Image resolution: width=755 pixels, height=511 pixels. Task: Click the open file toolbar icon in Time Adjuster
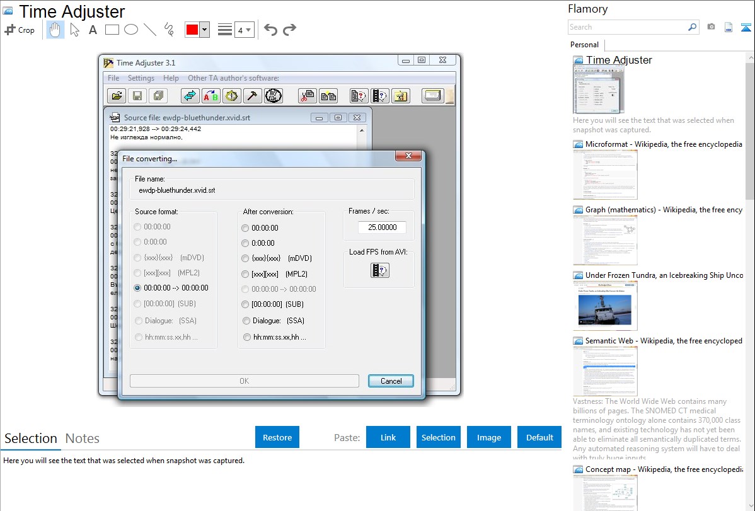click(x=117, y=96)
